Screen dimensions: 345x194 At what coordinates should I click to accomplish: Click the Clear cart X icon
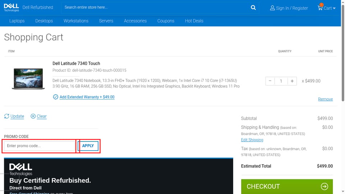coord(33,116)
